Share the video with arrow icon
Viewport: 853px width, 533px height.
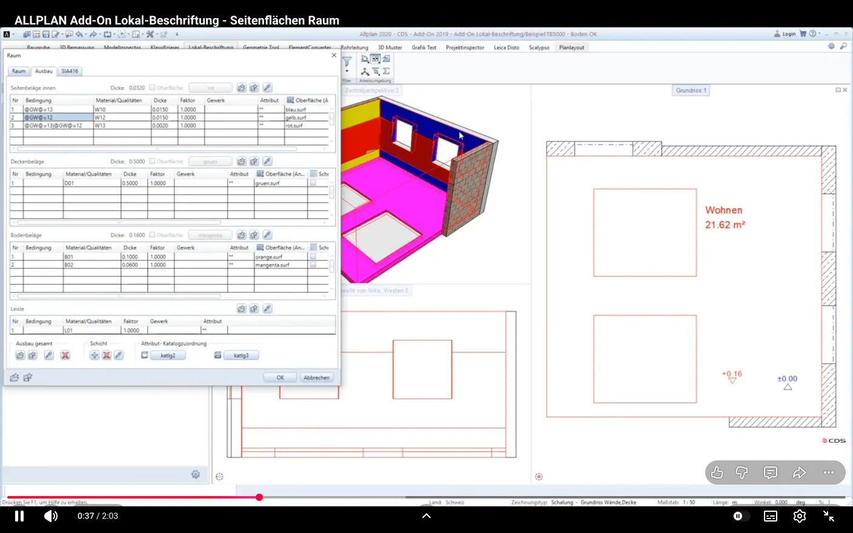tap(800, 473)
